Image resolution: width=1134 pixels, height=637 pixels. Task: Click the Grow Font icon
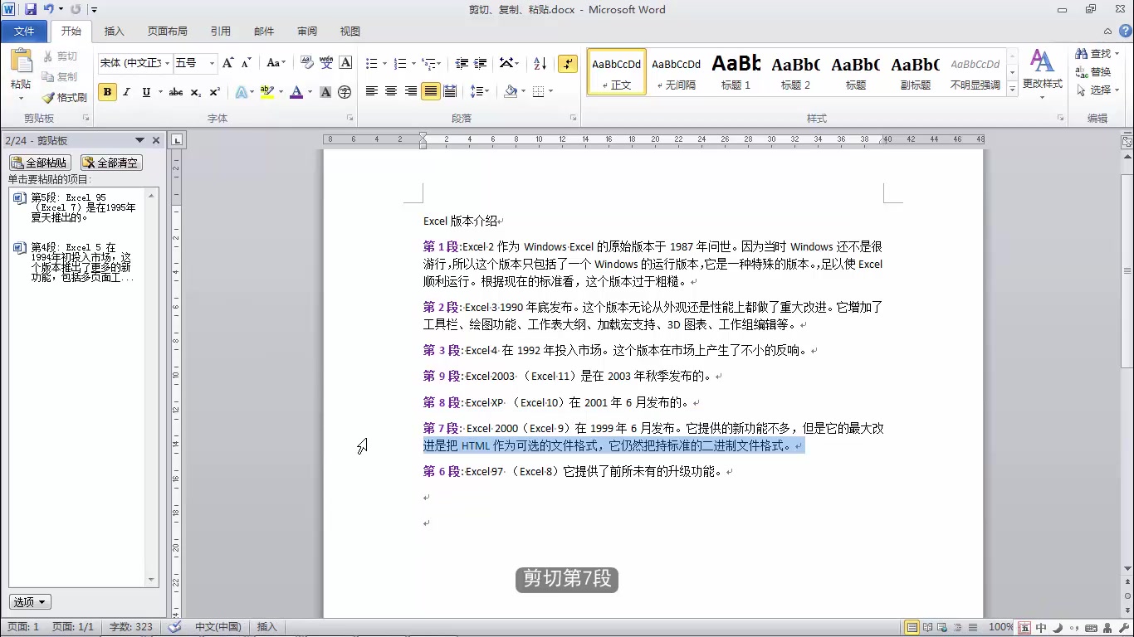click(x=228, y=63)
